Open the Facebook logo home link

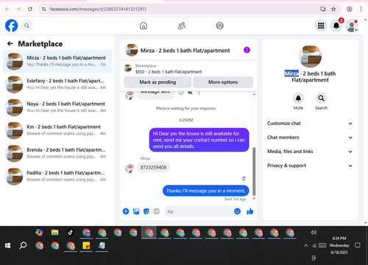[11, 26]
